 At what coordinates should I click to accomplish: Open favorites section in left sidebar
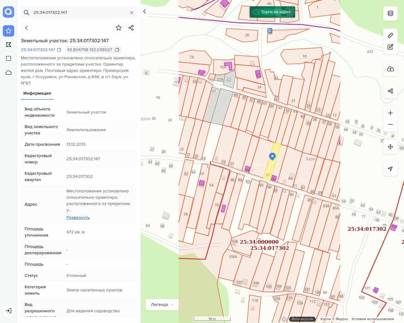tap(9, 31)
